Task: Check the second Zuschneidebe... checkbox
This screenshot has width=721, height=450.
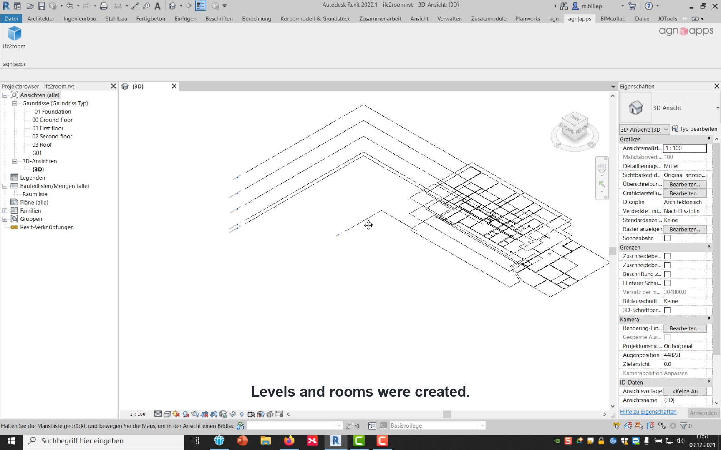Action: coord(667,265)
